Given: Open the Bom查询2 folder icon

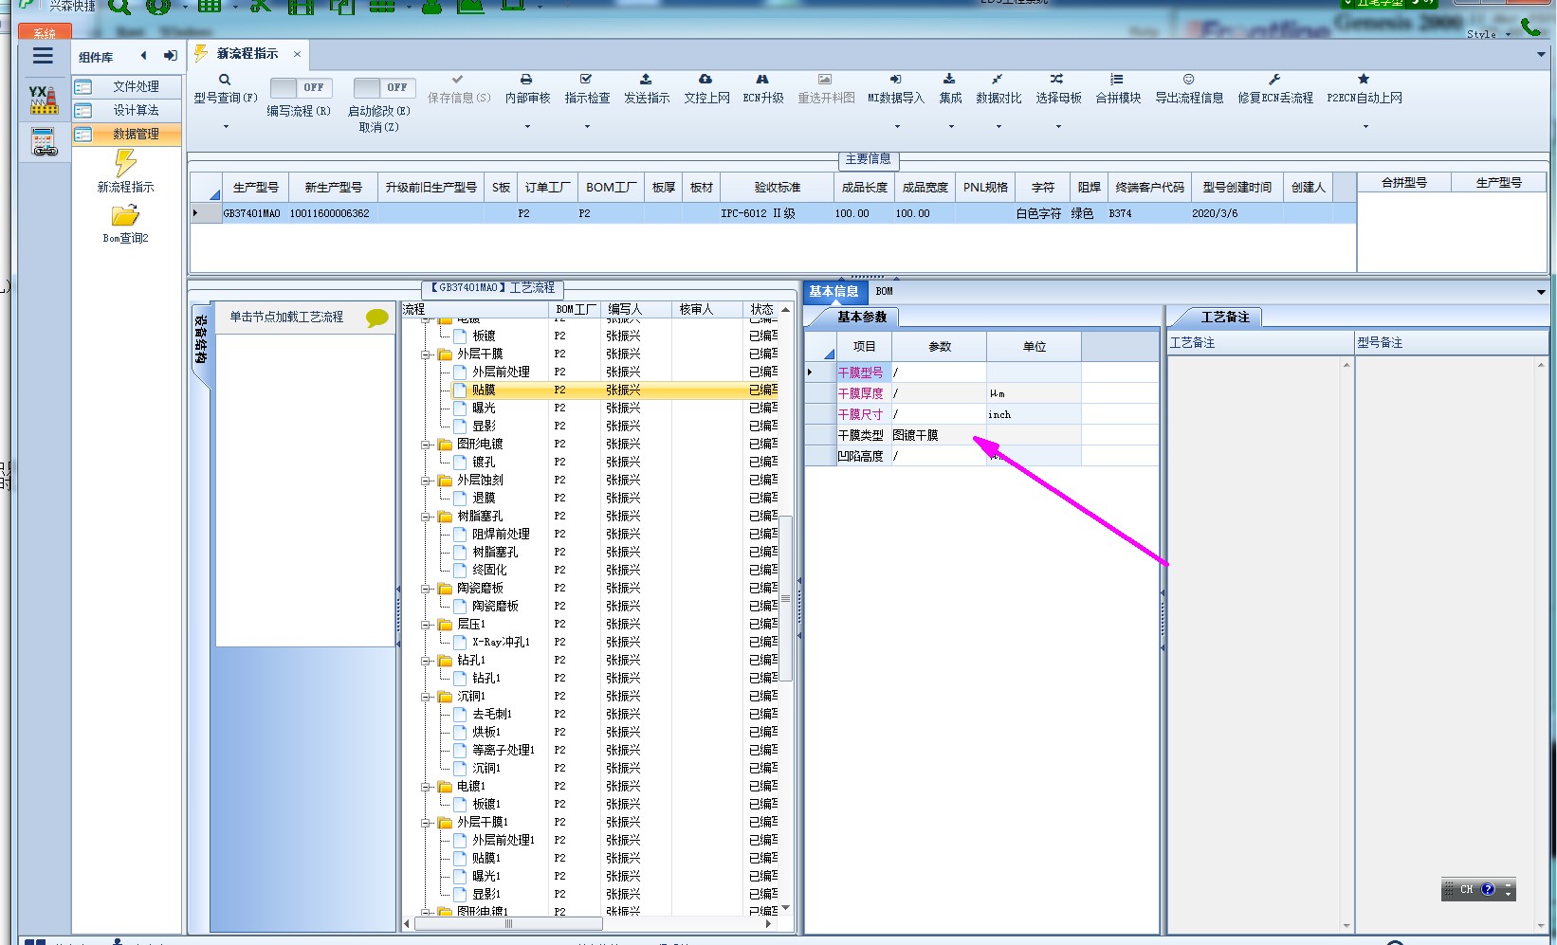Looking at the screenshot, I should (125, 216).
